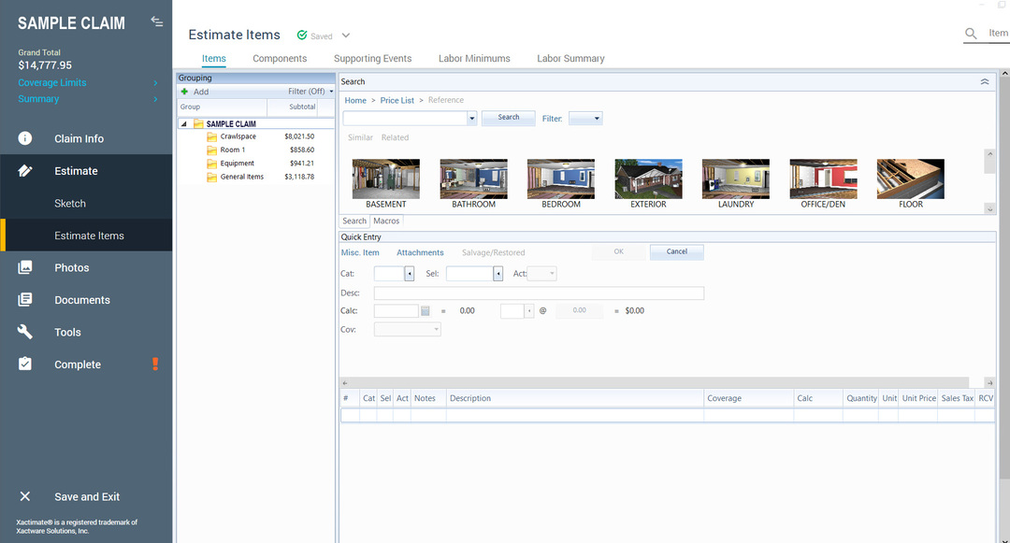Collapse the SAMPLE CLAIM tree node
Viewport: 1010px width, 543px height.
[x=183, y=124]
